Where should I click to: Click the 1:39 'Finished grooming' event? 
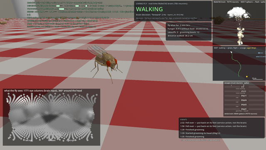[192, 130]
